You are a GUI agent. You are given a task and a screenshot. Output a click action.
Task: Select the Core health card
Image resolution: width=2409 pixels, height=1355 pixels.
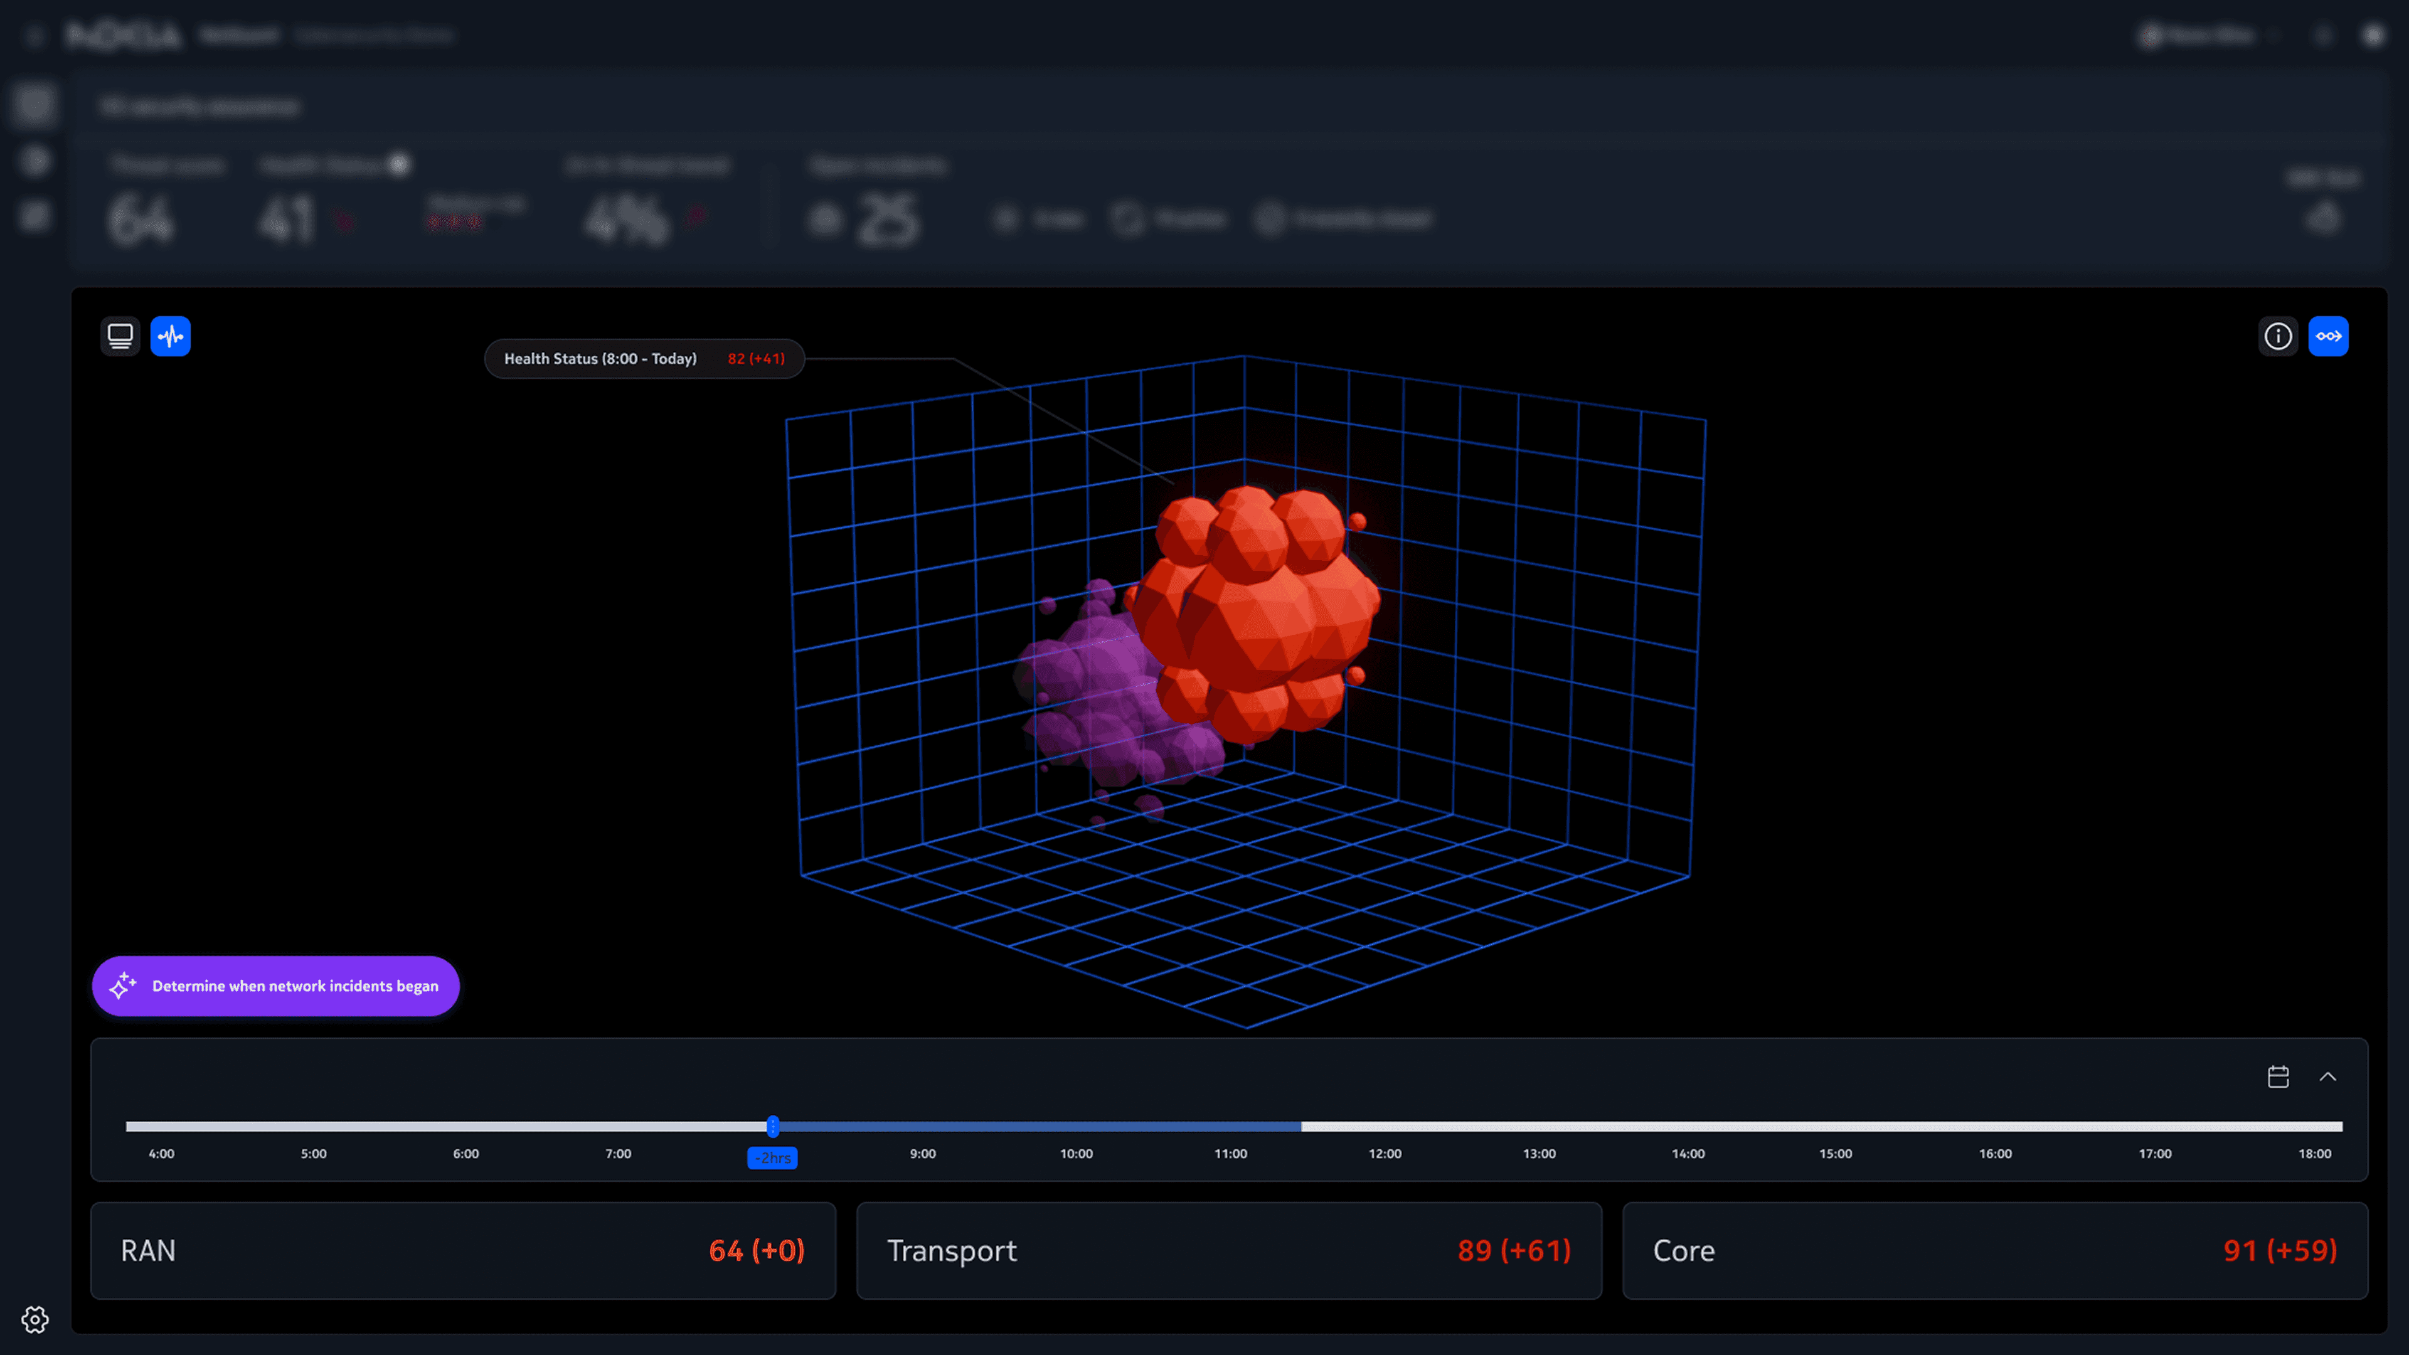click(1995, 1250)
